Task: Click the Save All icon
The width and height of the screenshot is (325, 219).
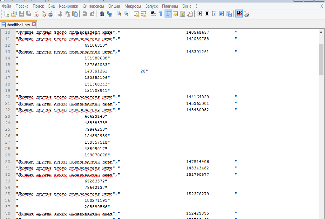Action: click(x=29, y=14)
